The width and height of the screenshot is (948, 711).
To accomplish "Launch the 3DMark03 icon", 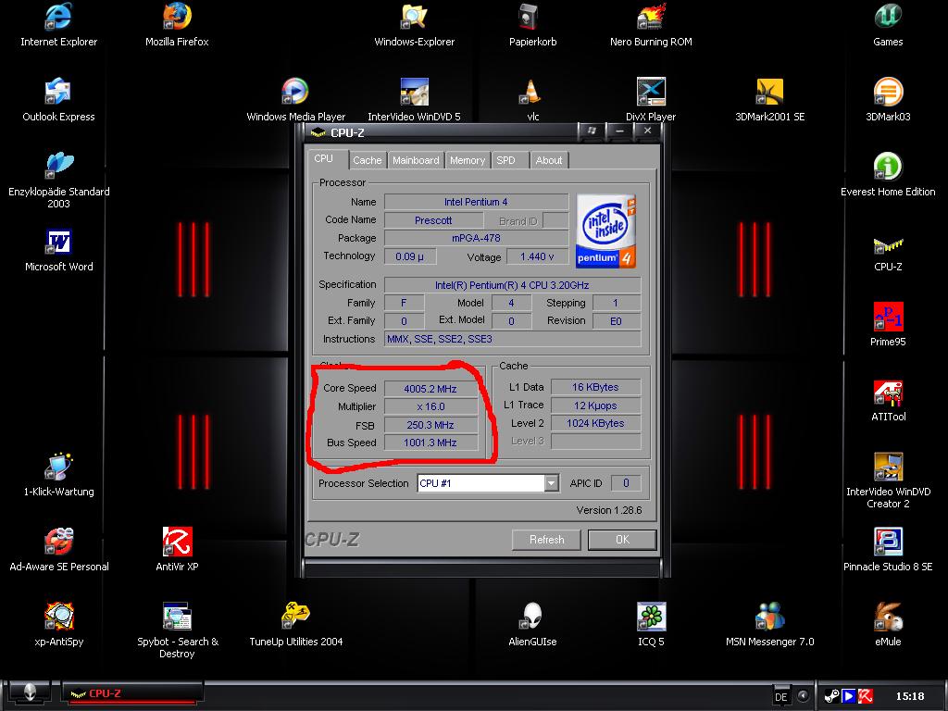I will [888, 92].
